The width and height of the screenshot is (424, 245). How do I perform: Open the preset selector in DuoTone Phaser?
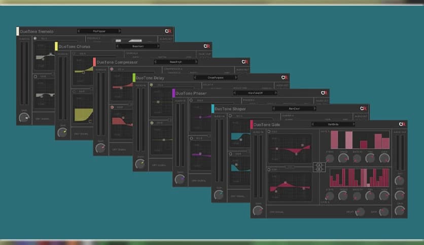256,93
